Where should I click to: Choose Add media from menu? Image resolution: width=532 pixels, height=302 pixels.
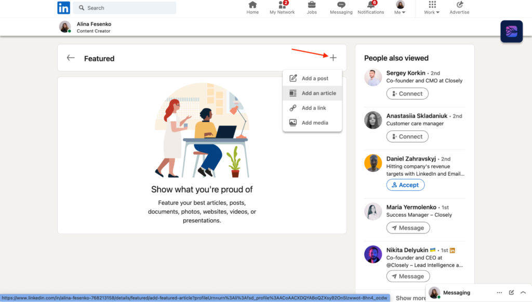[314, 123]
